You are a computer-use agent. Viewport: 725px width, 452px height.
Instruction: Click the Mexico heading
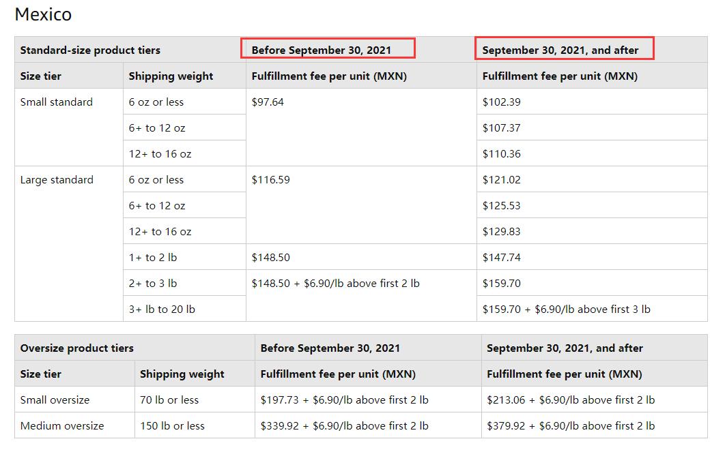pyautogui.click(x=43, y=14)
